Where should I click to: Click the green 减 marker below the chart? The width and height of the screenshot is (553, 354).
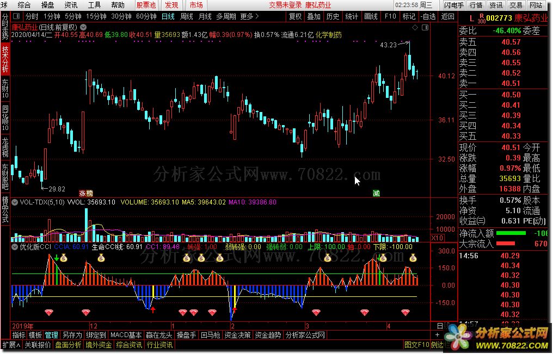point(376,194)
